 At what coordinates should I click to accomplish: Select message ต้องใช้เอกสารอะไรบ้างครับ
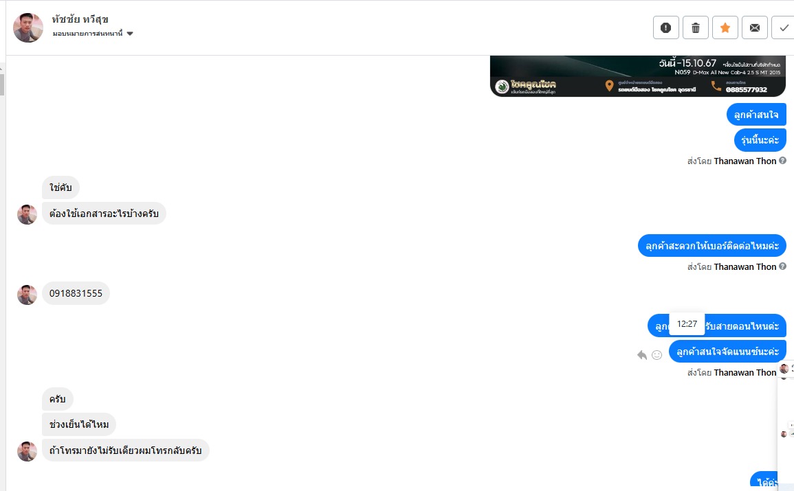pos(104,214)
